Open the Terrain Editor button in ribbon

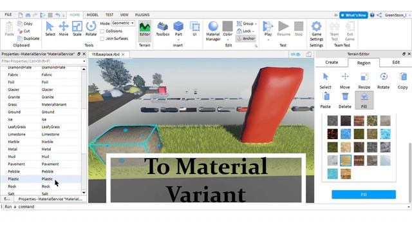pos(144,30)
